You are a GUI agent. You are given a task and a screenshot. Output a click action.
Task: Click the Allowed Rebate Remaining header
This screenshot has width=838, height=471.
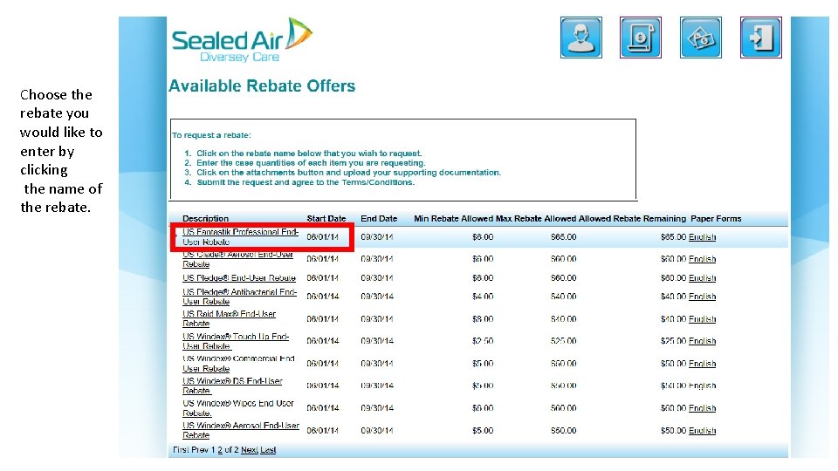pos(632,218)
